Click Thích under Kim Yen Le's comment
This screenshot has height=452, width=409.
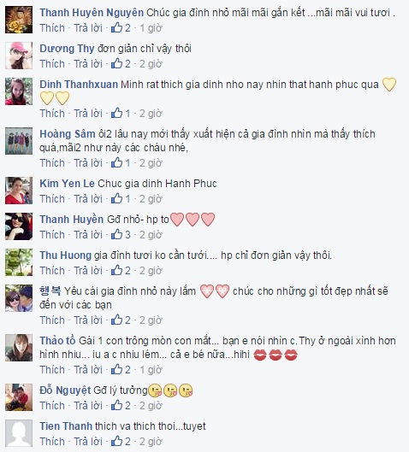click(52, 198)
